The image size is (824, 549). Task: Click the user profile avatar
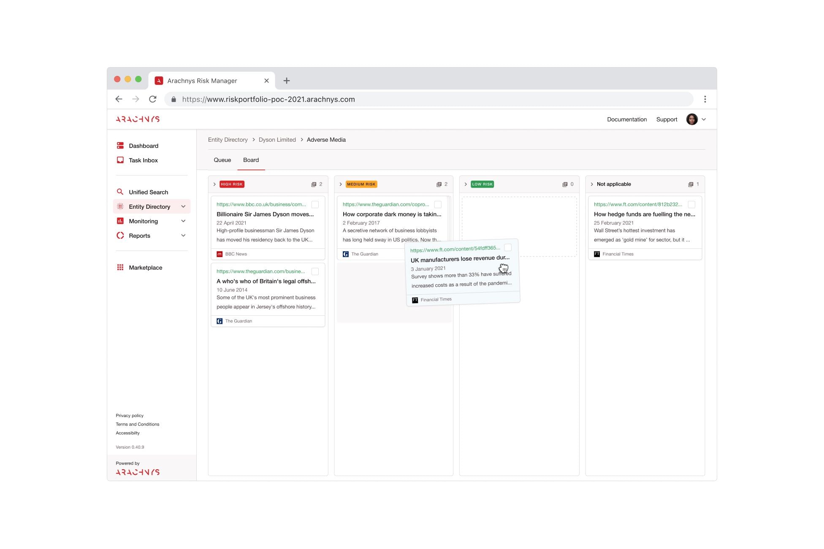(692, 119)
